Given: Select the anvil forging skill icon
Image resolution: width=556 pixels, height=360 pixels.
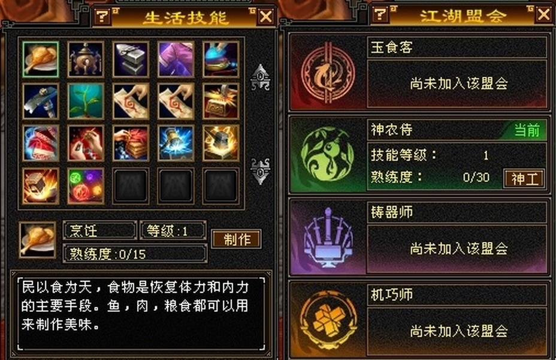Looking at the screenshot, I should click(131, 59).
